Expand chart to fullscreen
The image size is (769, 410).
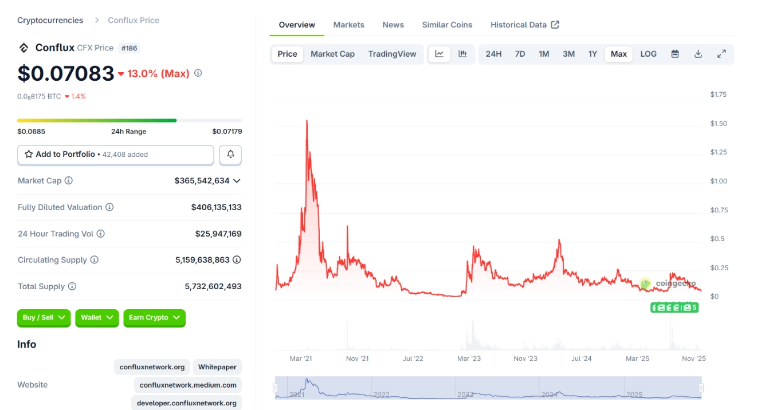point(722,54)
